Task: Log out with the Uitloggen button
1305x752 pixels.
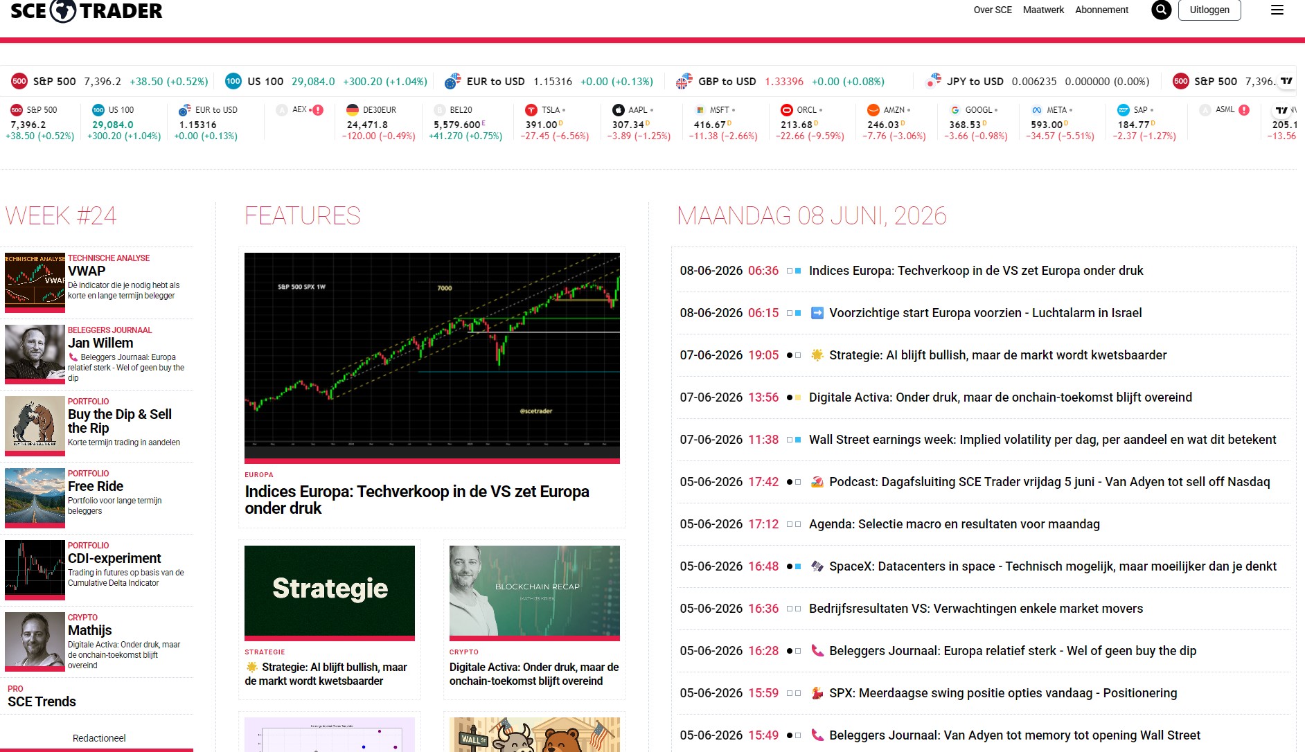Action: pos(1209,10)
